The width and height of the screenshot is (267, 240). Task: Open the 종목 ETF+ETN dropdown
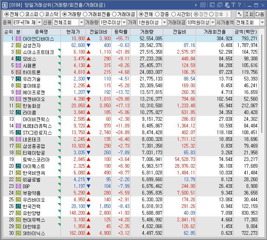(x=39, y=22)
